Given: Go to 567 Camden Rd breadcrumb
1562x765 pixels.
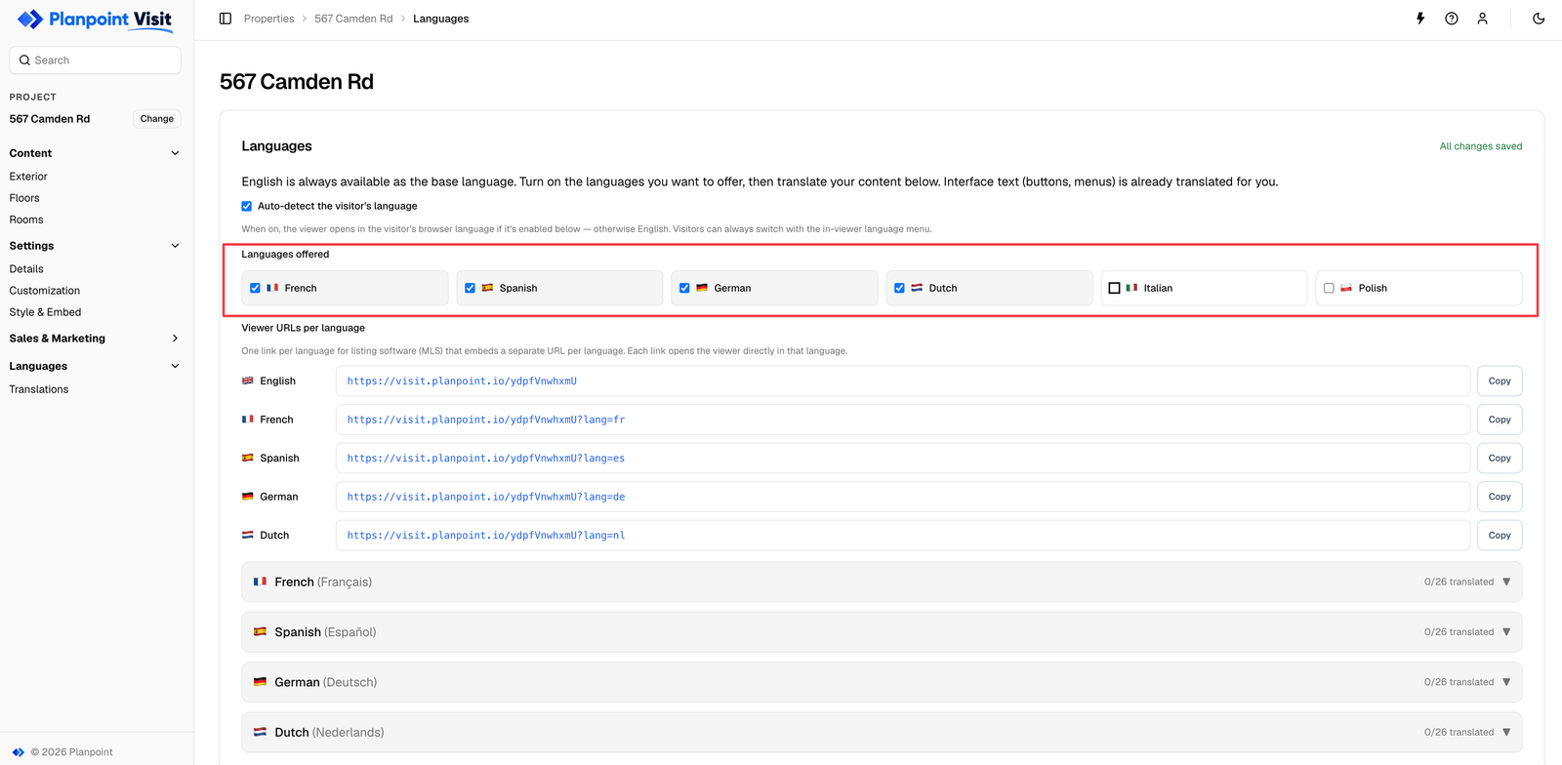Looking at the screenshot, I should tap(353, 19).
